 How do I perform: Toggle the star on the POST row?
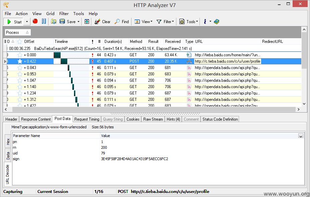pyautogui.click(x=20, y=61)
